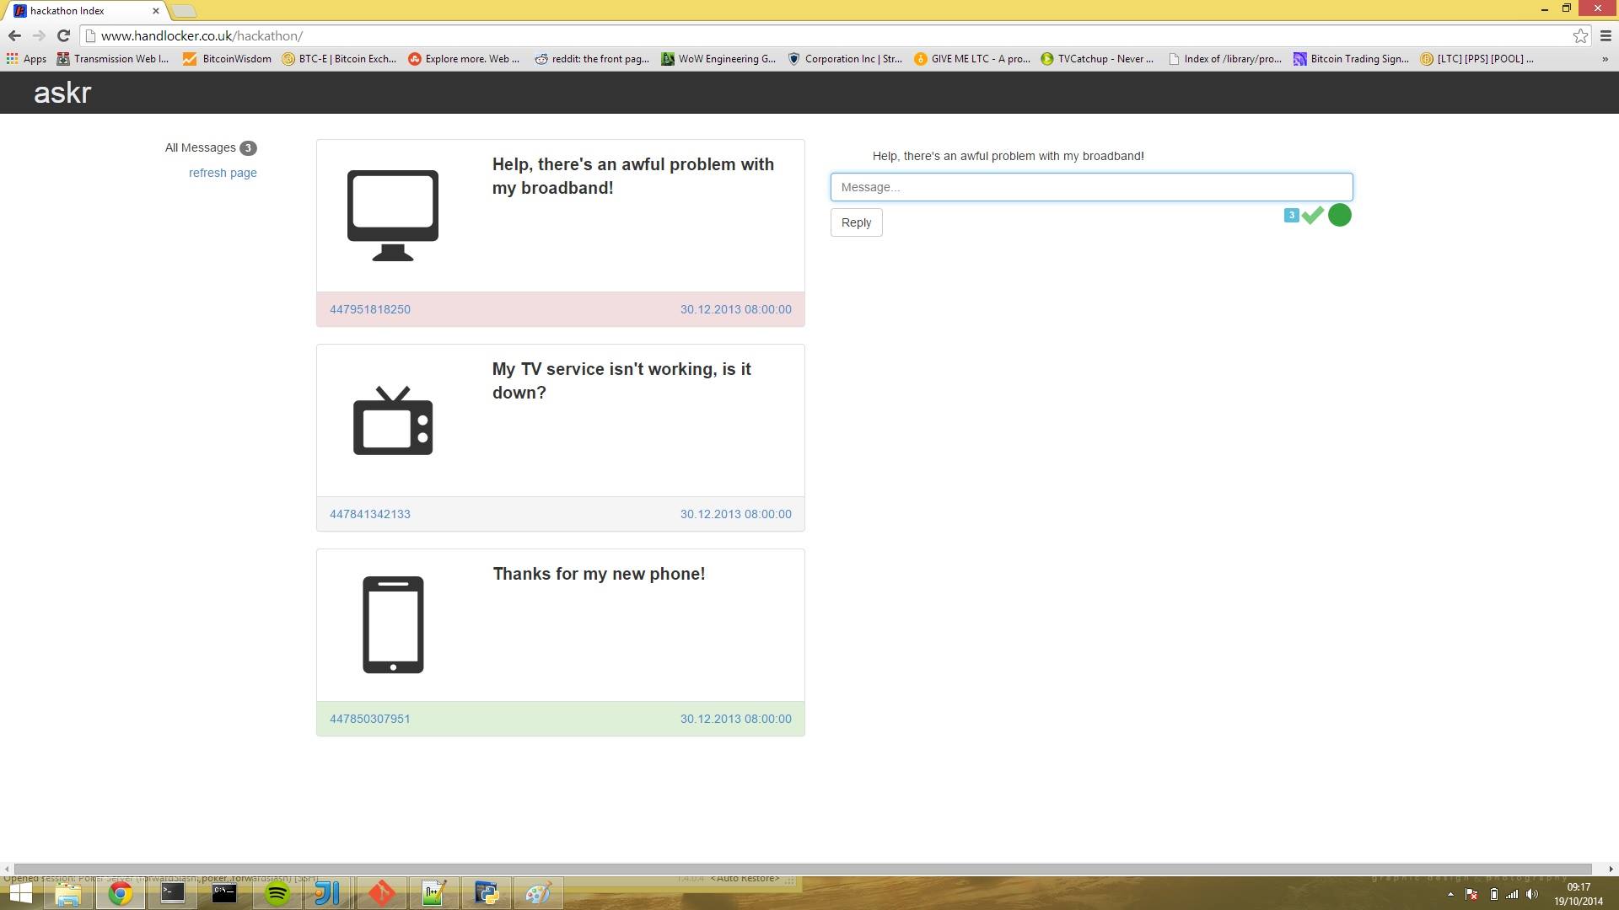1619x910 pixels.
Task: Click the askr logo in header
Action: (62, 93)
